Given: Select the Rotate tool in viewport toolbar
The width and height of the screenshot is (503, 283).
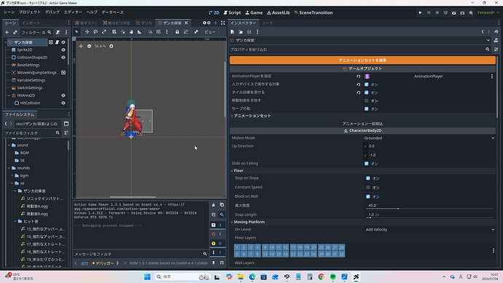Looking at the screenshot, I should coord(95,32).
